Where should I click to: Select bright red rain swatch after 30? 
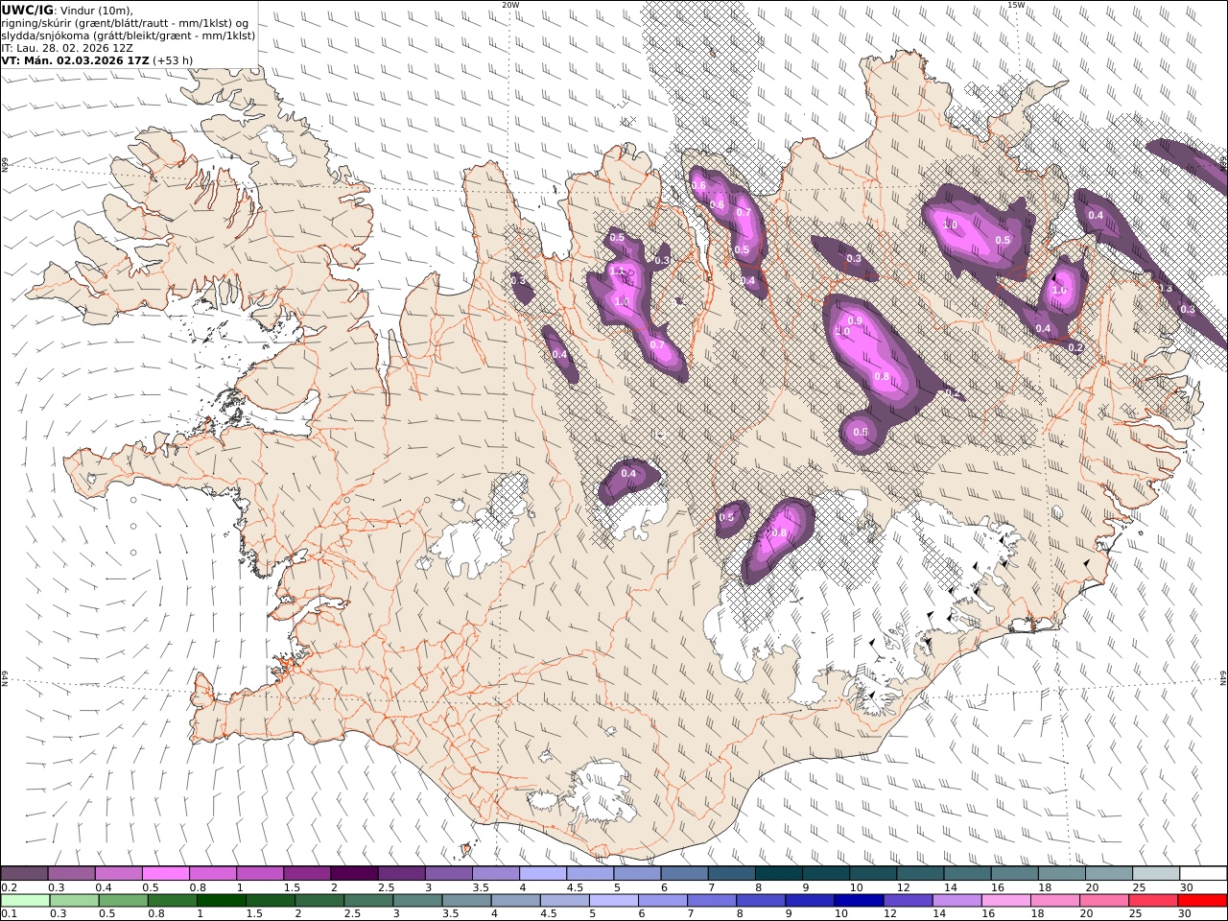click(1202, 901)
